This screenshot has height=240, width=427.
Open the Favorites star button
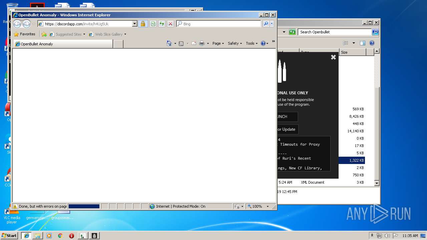(x=24, y=34)
